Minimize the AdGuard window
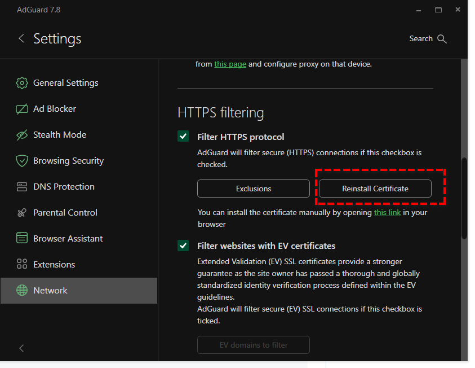Screen dimensions: 475x368 point(419,10)
